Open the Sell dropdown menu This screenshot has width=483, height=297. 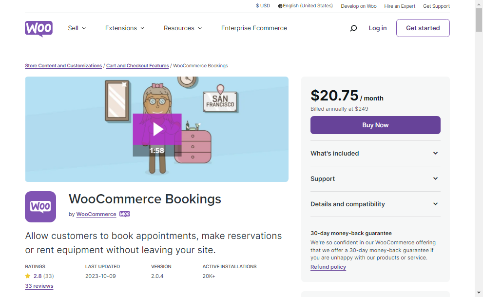tap(77, 28)
